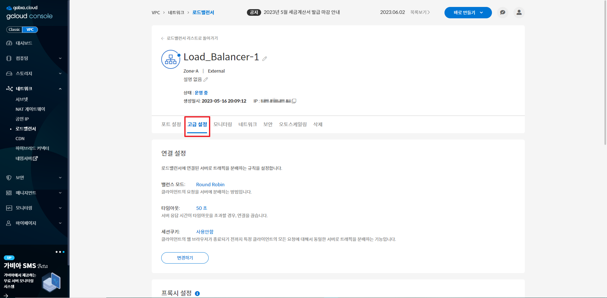
Task: Switch to the 삭제 tab
Action: tap(318, 124)
